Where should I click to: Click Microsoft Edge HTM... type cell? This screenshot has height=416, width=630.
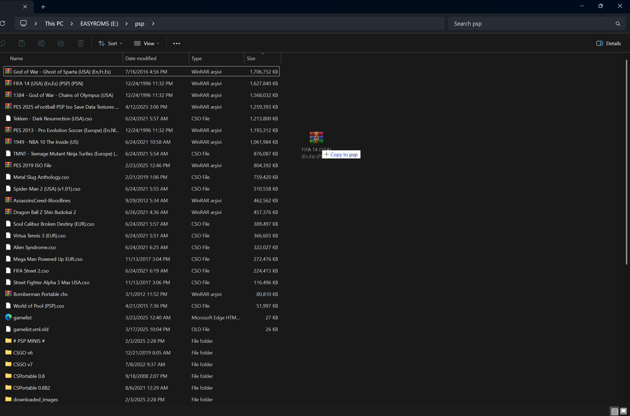pyautogui.click(x=216, y=317)
